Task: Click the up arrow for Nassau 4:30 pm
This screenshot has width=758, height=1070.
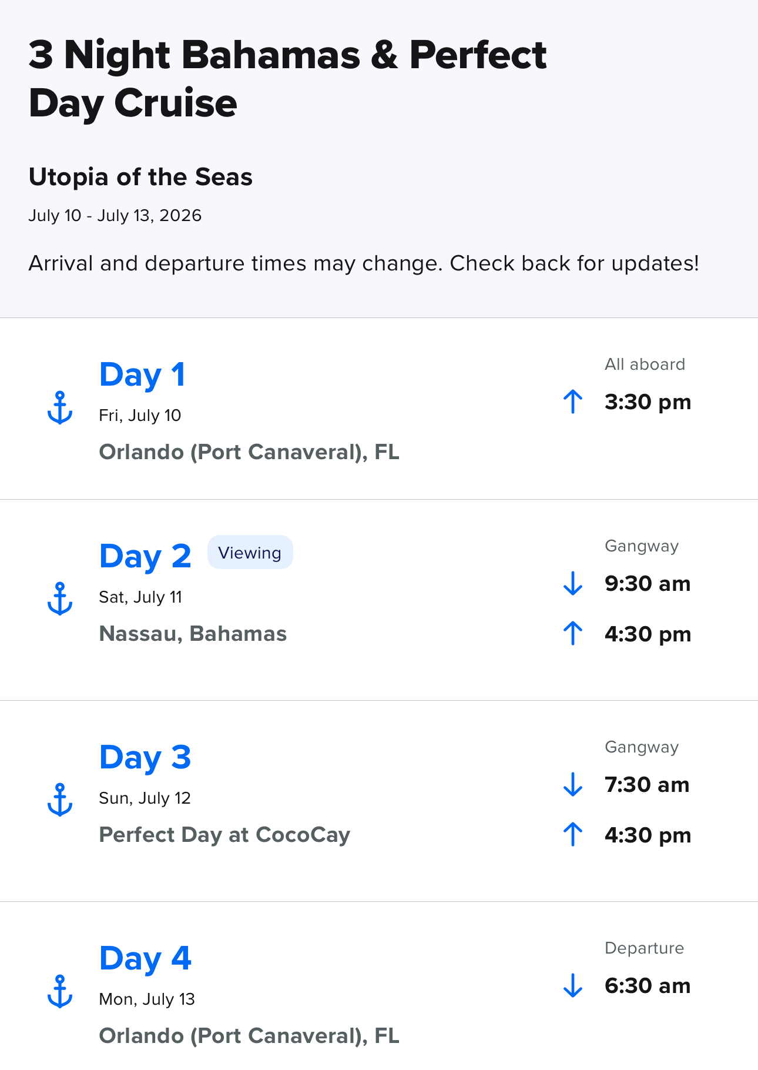Action: coord(573,634)
